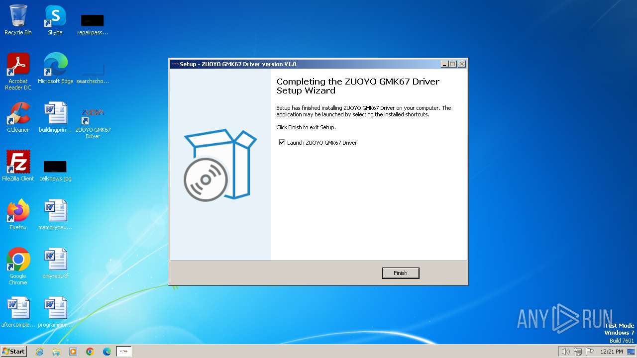This screenshot has width=637, height=358.
Task: Select memorynex Word document icon
Action: click(x=55, y=215)
